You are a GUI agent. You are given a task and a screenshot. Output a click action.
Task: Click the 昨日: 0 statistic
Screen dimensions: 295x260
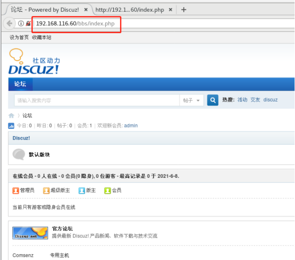44,125
